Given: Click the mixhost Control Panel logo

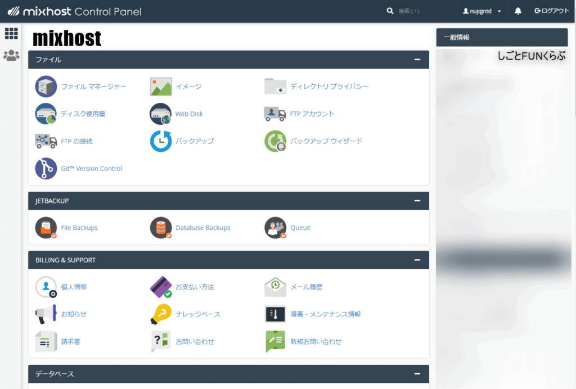Looking at the screenshot, I should [75, 11].
